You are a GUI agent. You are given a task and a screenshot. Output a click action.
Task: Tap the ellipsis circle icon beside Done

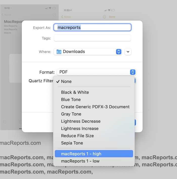[104, 17]
